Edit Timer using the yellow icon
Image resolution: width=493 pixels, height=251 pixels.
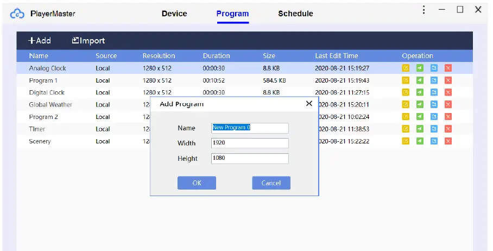point(406,129)
